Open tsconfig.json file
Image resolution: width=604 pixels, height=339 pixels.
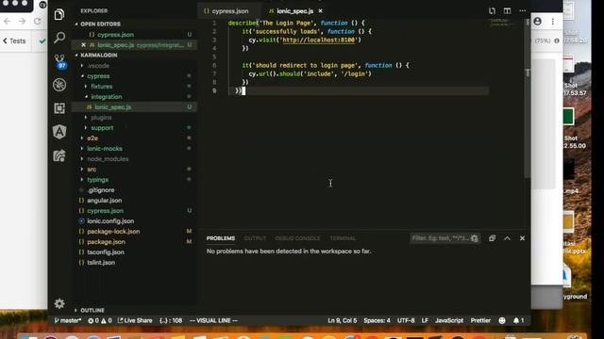(105, 252)
